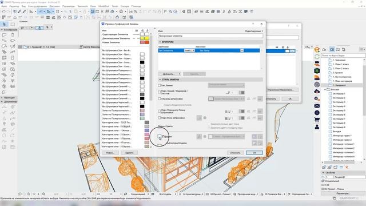Image resolution: width=366 pixels, height=206 pixels.
Task: Select Existing Elements rule in list
Action: (115, 34)
